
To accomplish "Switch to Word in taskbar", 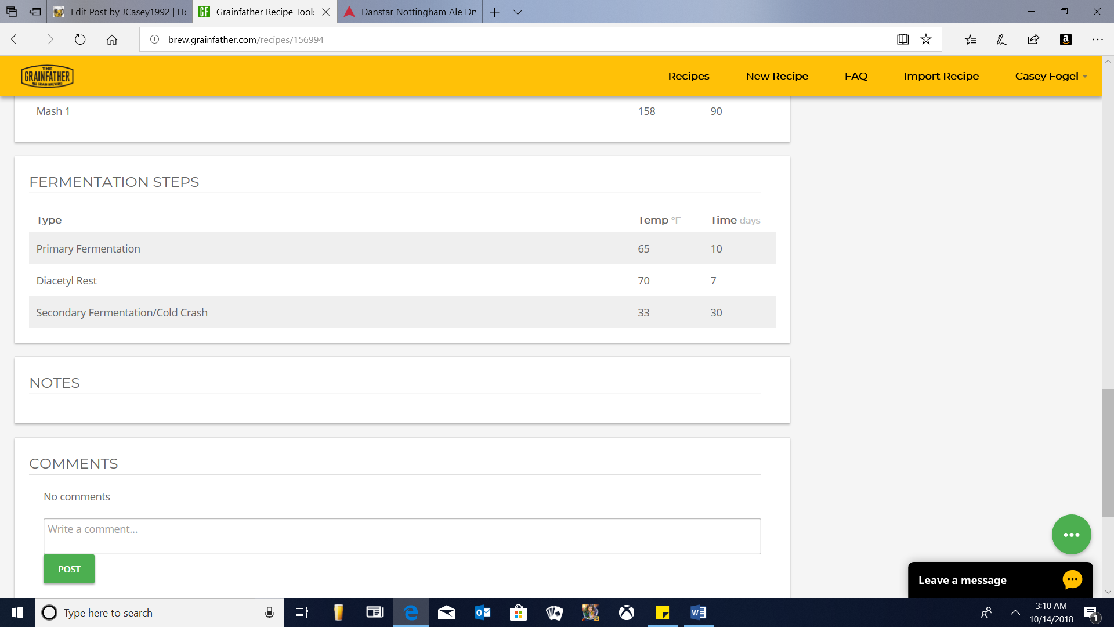I will coord(699,612).
